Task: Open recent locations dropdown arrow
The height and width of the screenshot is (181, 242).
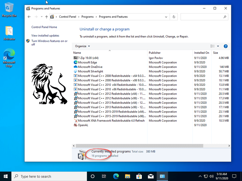Action: 42,17
